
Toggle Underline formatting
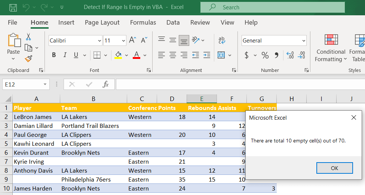(76, 55)
